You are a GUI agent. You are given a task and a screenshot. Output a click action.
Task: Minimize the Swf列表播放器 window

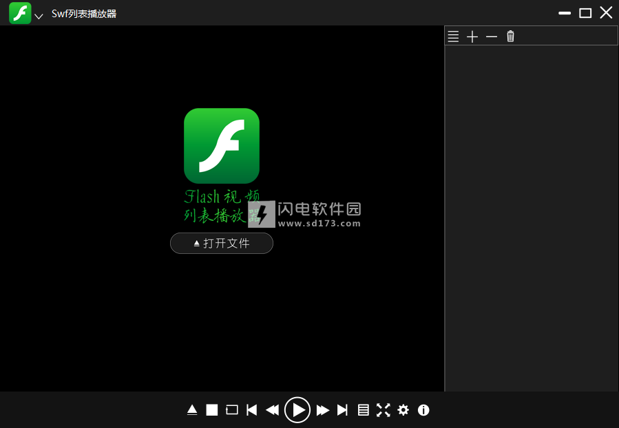[x=565, y=13]
